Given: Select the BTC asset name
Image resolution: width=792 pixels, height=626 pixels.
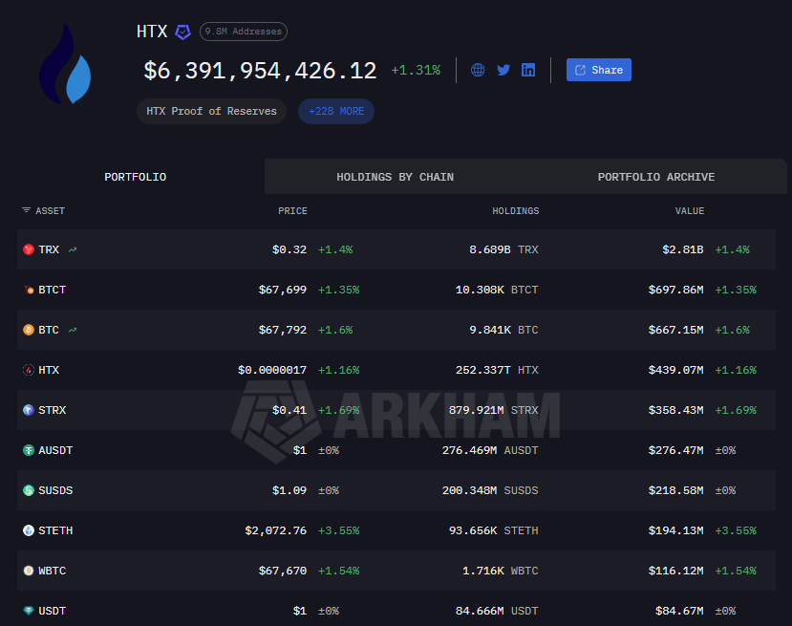Looking at the screenshot, I should 49,330.
